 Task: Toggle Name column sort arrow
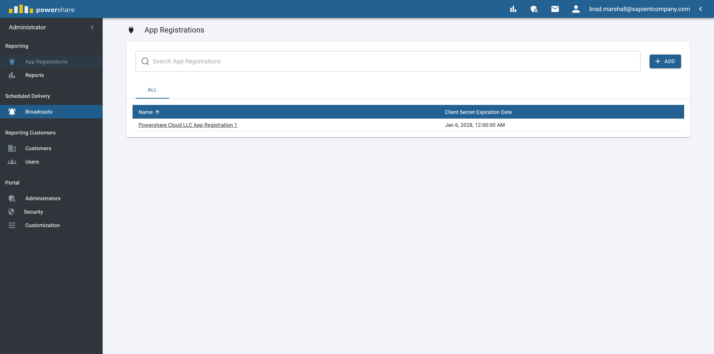157,112
